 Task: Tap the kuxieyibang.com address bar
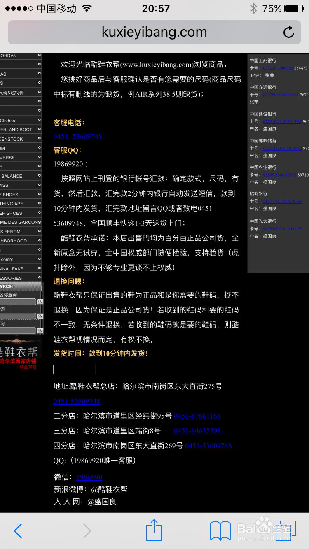pos(154,32)
